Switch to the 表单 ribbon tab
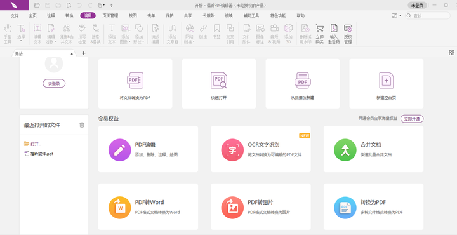Screen dimensions: 457x235 tap(151, 15)
